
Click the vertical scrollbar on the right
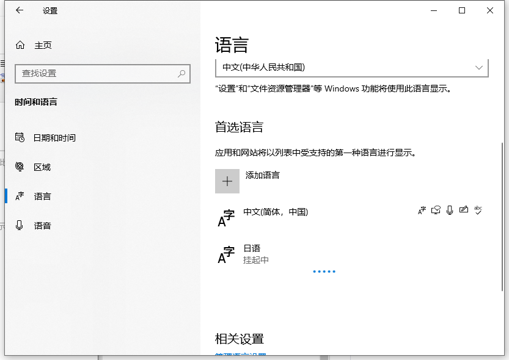[502, 217]
